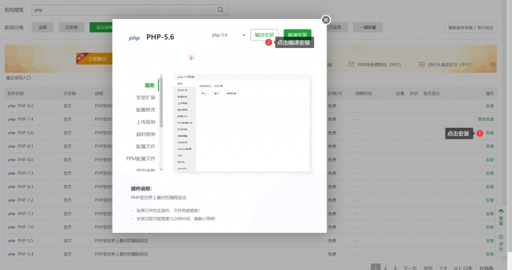512x270 pixels.
Task: Click the free SMS envelope icon
Action: pyautogui.click(x=351, y=64)
